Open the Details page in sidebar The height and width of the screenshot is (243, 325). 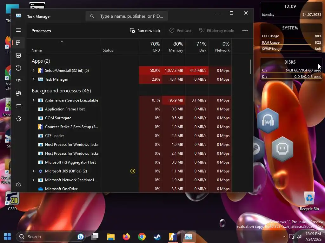[x=18, y=106]
